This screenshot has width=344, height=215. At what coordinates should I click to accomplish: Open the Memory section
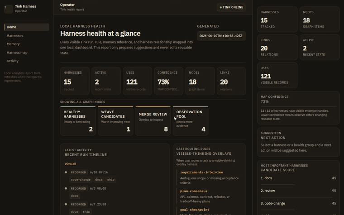pyautogui.click(x=27, y=44)
